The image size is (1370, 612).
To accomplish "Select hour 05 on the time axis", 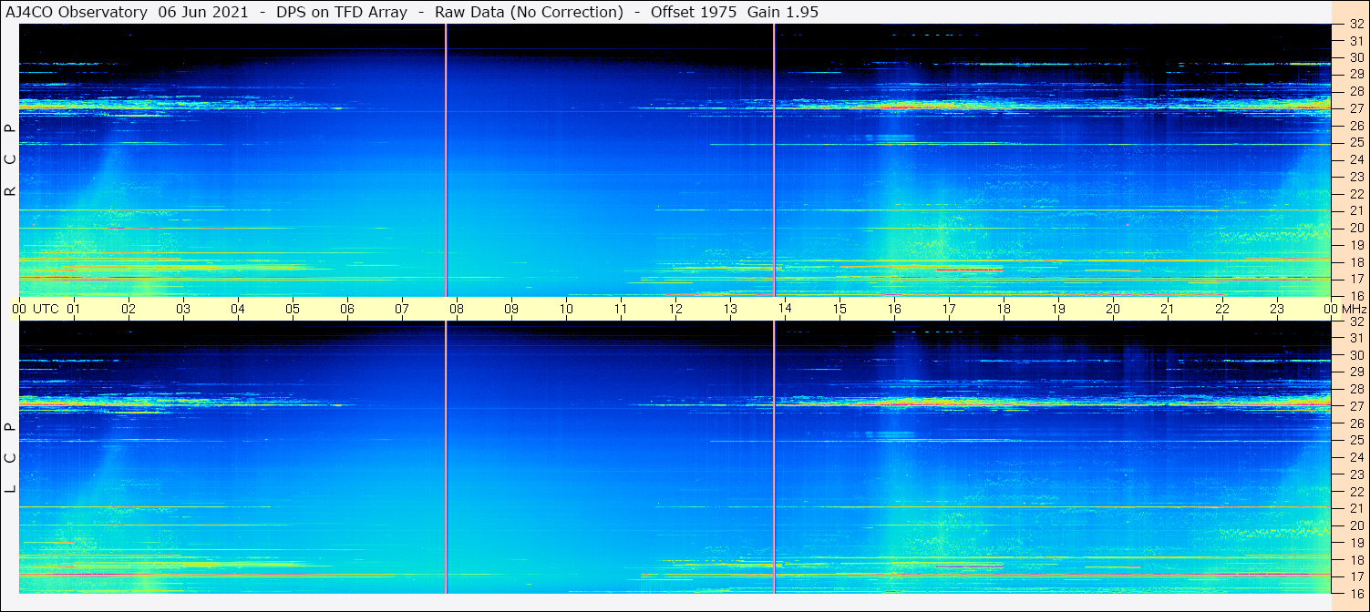I will (293, 309).
